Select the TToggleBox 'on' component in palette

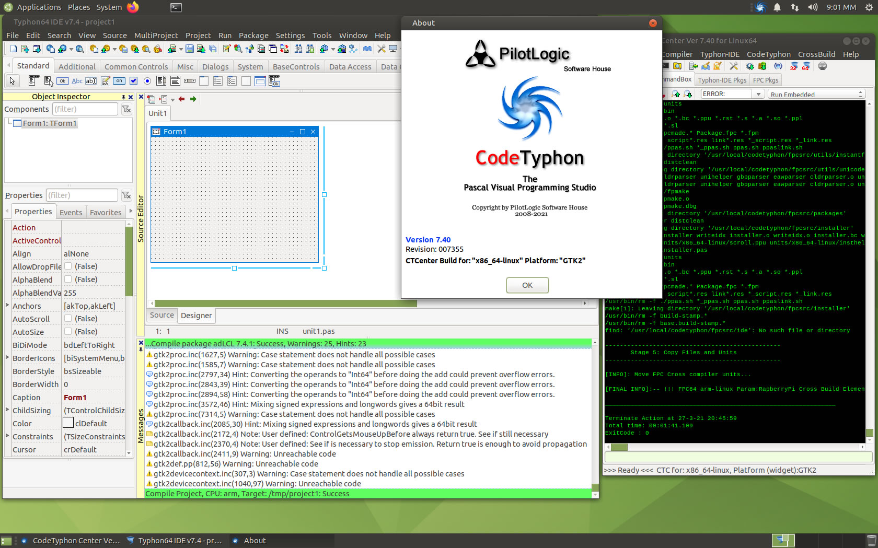(x=119, y=81)
